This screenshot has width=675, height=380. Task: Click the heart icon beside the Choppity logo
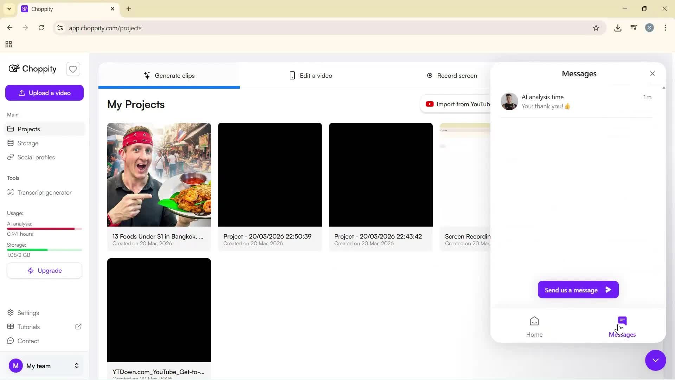73,69
